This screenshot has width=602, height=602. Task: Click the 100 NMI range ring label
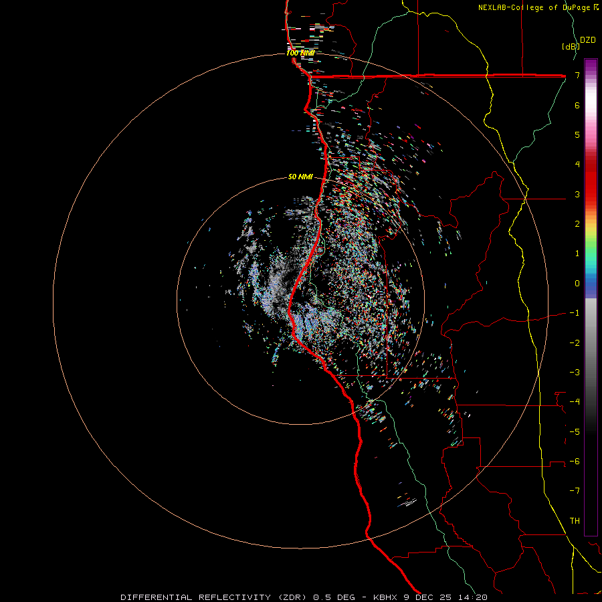tap(300, 53)
